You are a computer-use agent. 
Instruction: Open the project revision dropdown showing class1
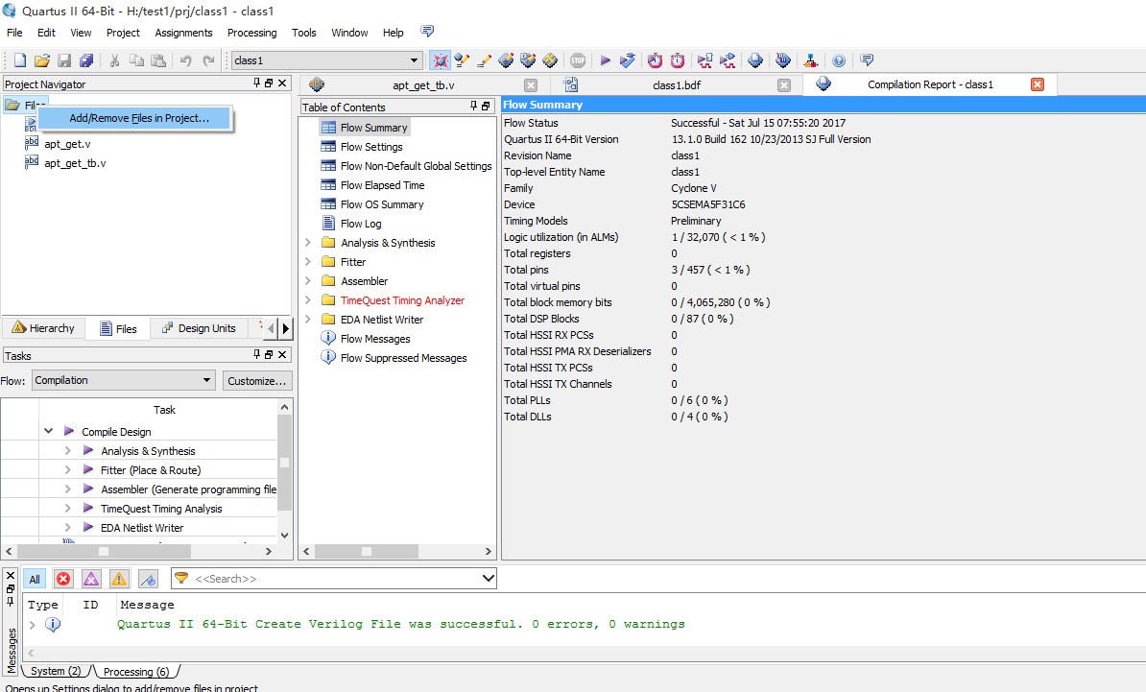point(326,60)
